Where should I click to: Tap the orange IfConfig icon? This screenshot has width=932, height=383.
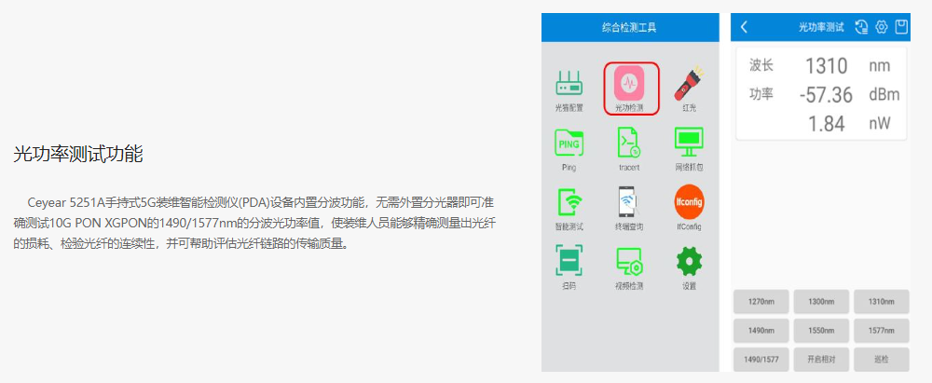tap(689, 202)
